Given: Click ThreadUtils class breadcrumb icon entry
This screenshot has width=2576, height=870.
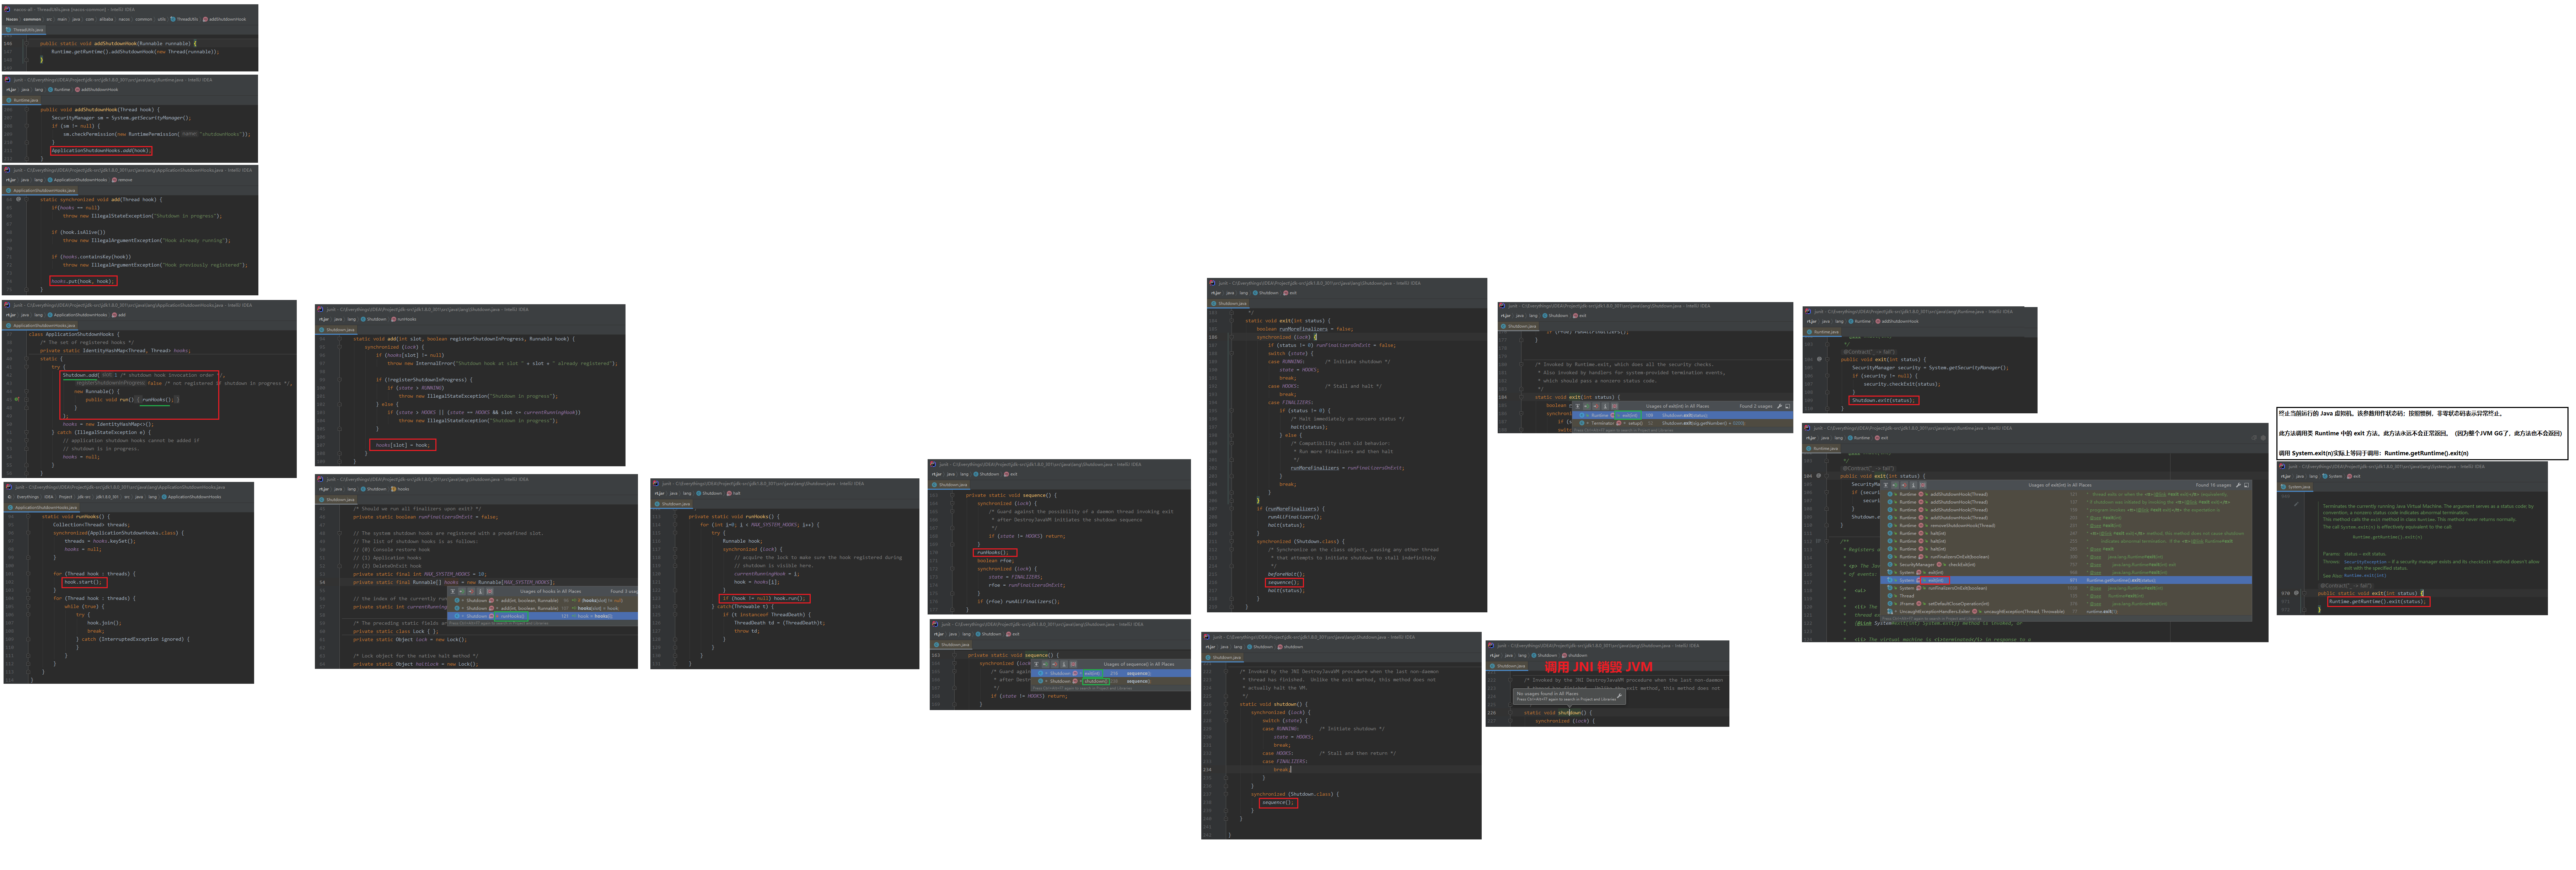Looking at the screenshot, I should (184, 19).
